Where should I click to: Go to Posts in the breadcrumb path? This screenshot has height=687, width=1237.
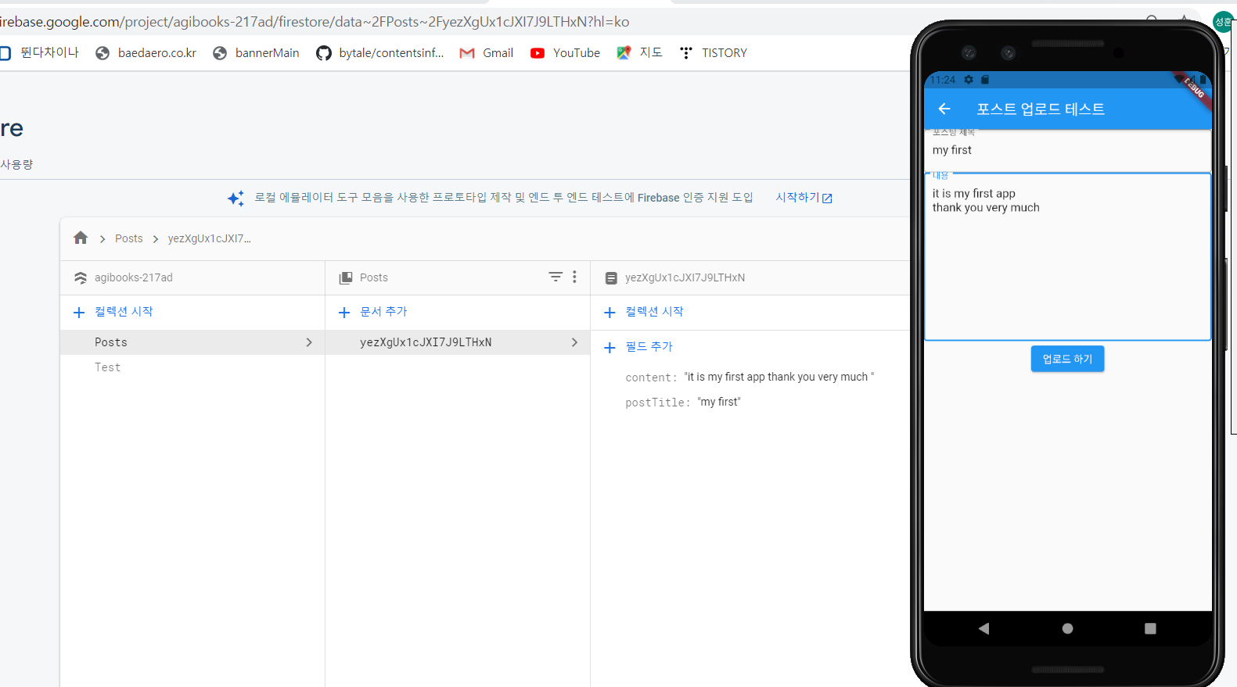(x=129, y=238)
